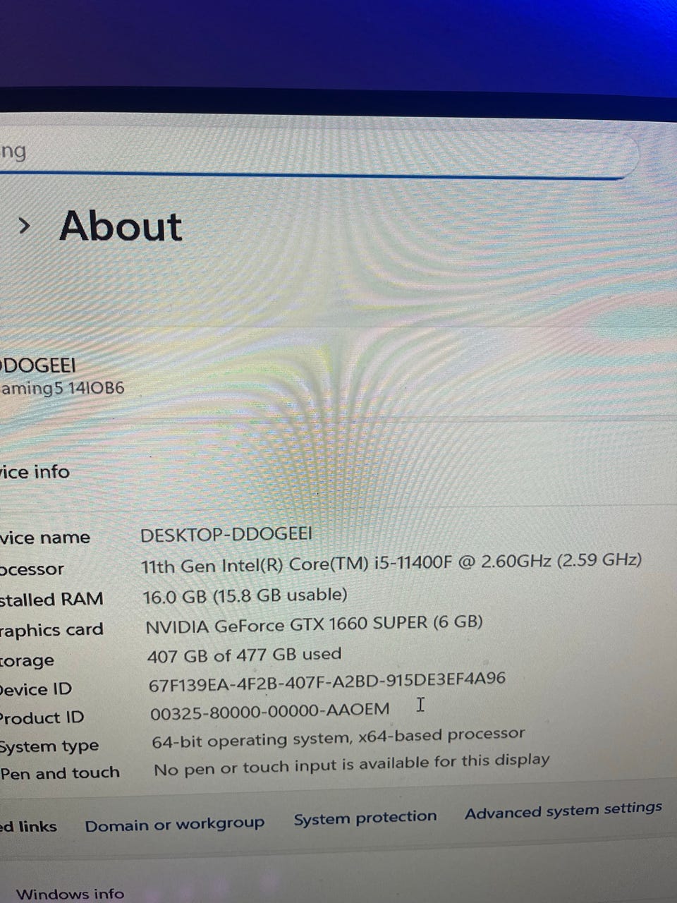This screenshot has width=677, height=903.
Task: Expand the Device info section header
Action: pyautogui.click(x=35, y=472)
